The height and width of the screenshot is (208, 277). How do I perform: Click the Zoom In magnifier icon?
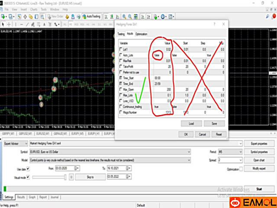click(124, 16)
